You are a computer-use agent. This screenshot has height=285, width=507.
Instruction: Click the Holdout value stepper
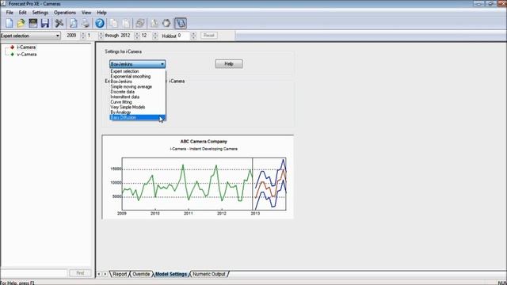click(193, 36)
